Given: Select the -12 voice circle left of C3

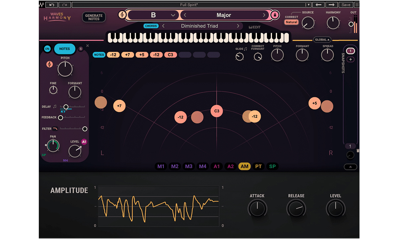Looking at the screenshot, I should (180, 117).
